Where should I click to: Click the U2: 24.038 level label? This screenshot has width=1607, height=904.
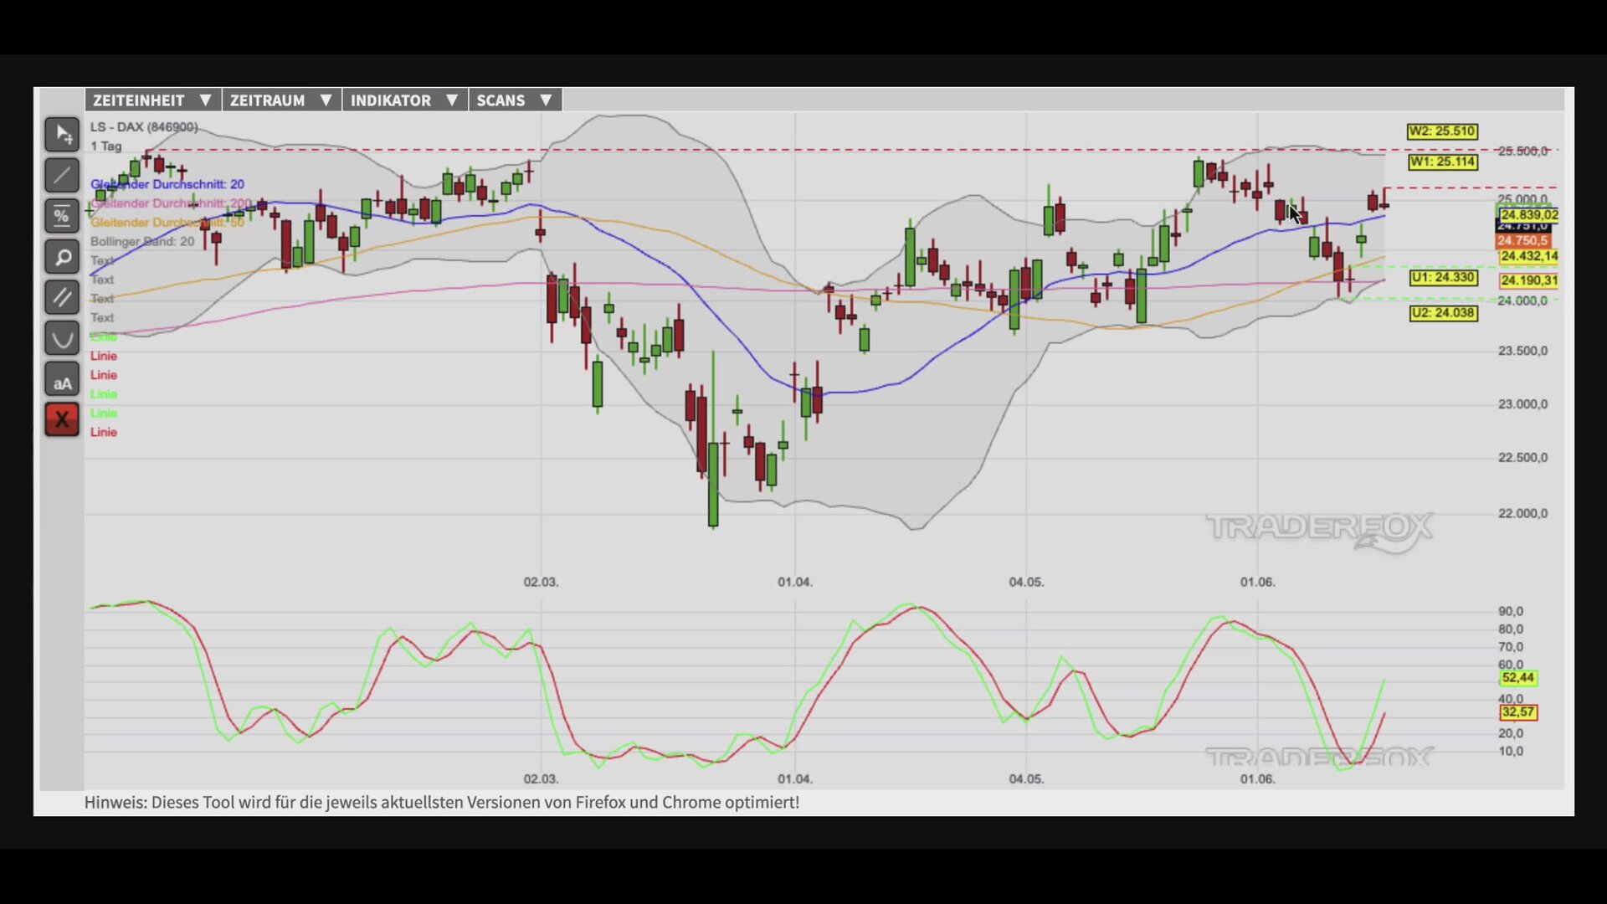(x=1443, y=313)
